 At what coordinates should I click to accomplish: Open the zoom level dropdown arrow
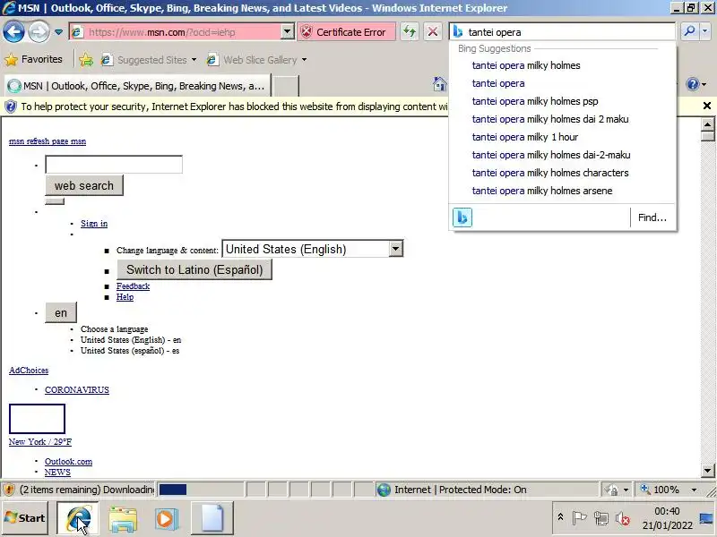point(694,490)
